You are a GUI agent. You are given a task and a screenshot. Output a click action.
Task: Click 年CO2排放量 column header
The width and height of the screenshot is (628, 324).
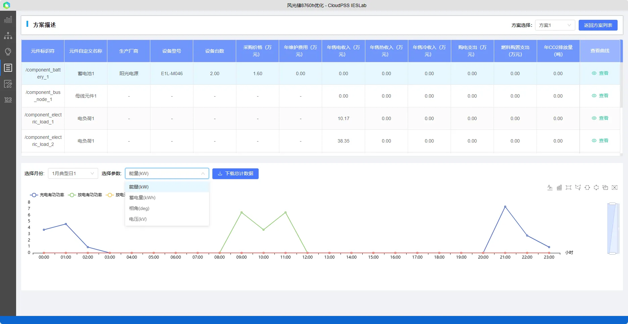(x=558, y=51)
